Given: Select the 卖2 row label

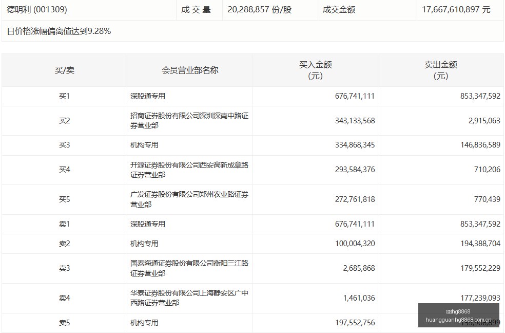Looking at the screenshot, I should (x=65, y=244).
